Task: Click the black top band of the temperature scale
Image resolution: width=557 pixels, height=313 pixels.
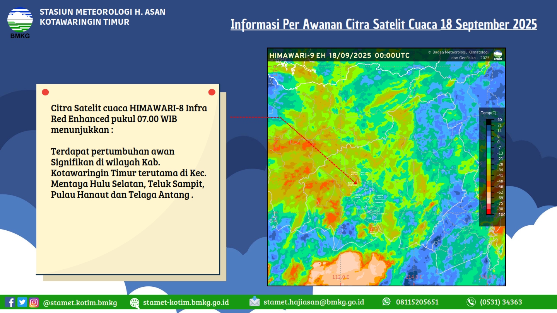Action: 489,122
